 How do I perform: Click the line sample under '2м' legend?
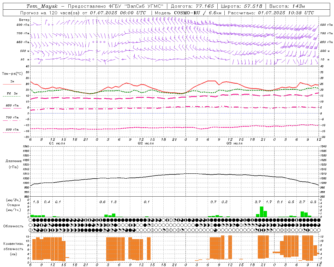tap(12, 84)
